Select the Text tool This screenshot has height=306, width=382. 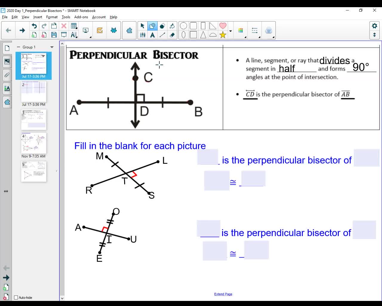153,35
